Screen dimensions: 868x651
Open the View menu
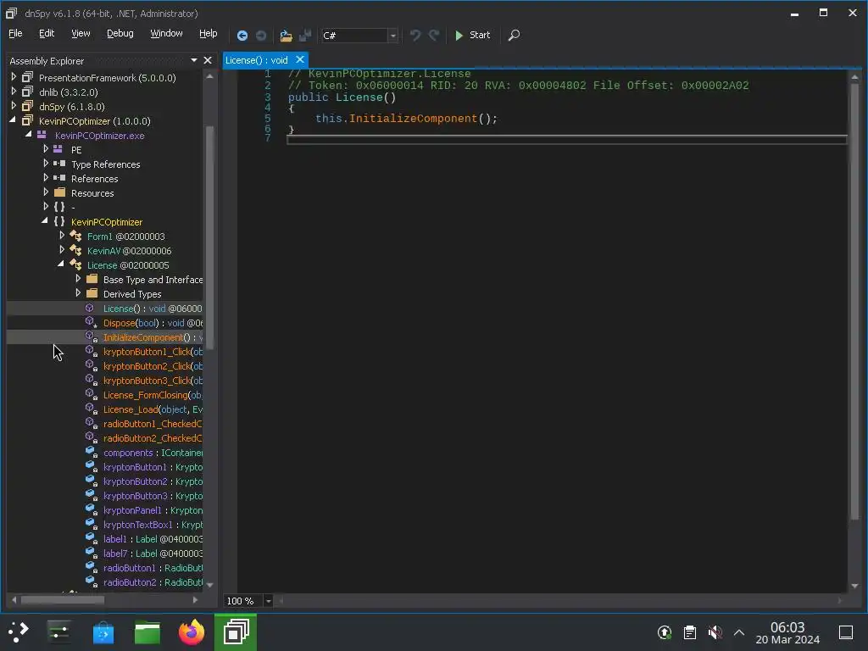tap(81, 33)
